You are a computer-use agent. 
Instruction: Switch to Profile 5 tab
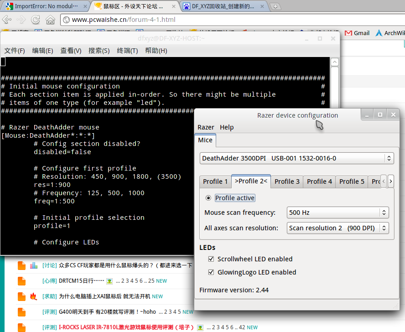[352, 182]
